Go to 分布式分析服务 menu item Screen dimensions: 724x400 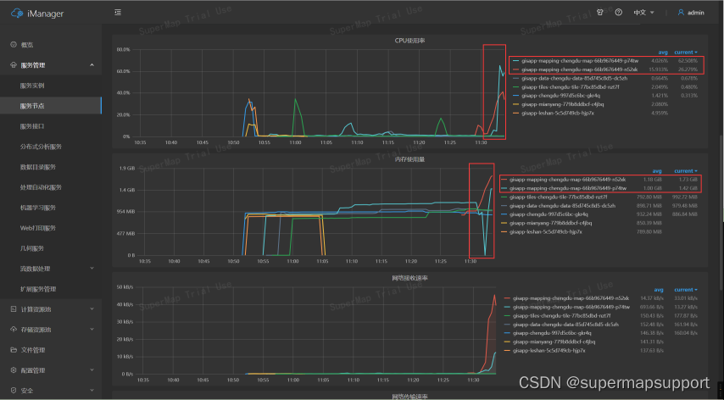(41, 147)
